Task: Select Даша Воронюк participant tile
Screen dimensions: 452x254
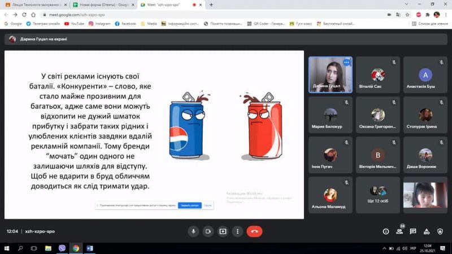Action: tap(425, 155)
